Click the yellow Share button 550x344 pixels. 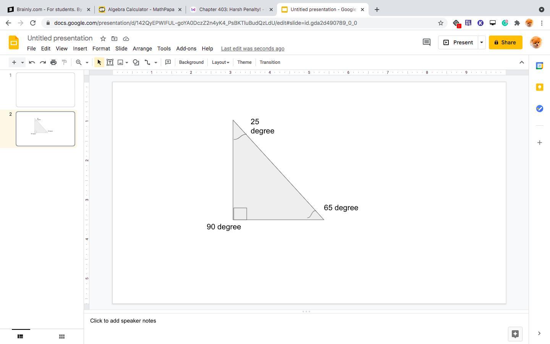pos(506,42)
